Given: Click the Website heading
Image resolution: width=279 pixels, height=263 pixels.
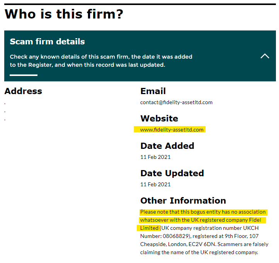Looking at the screenshot, I should 159,118.
